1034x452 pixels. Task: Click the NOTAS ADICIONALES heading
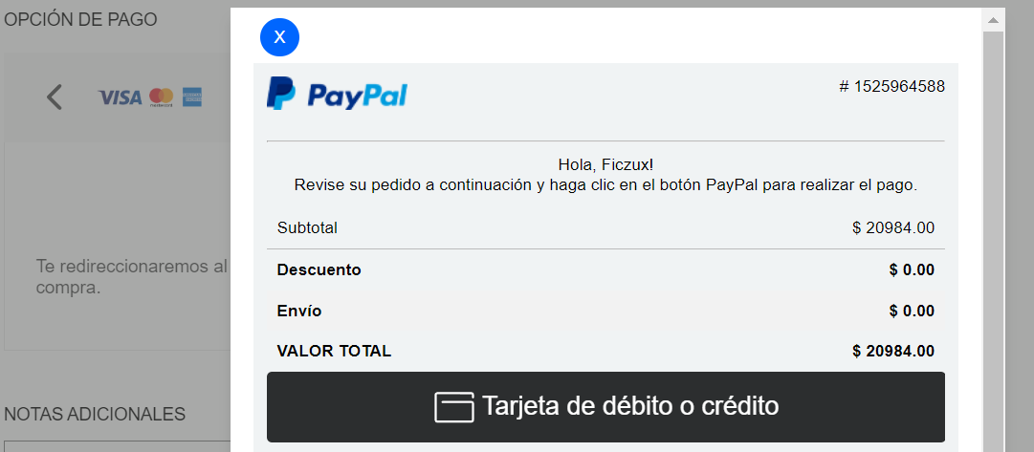[x=95, y=414]
